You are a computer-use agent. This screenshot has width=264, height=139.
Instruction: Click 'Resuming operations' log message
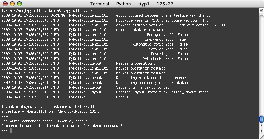click(136, 63)
